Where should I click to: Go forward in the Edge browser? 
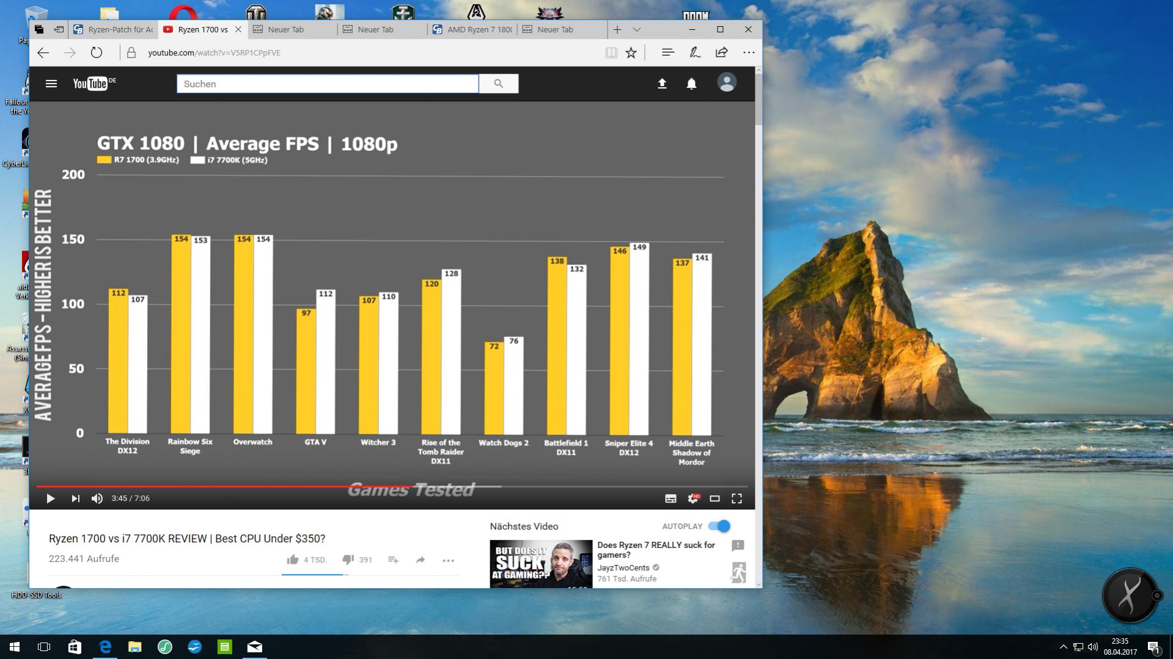(x=70, y=53)
